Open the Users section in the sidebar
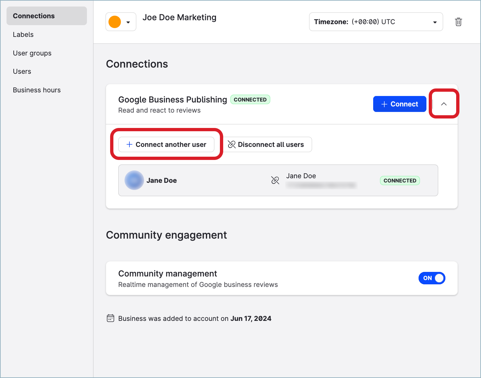The image size is (481, 378). [22, 71]
